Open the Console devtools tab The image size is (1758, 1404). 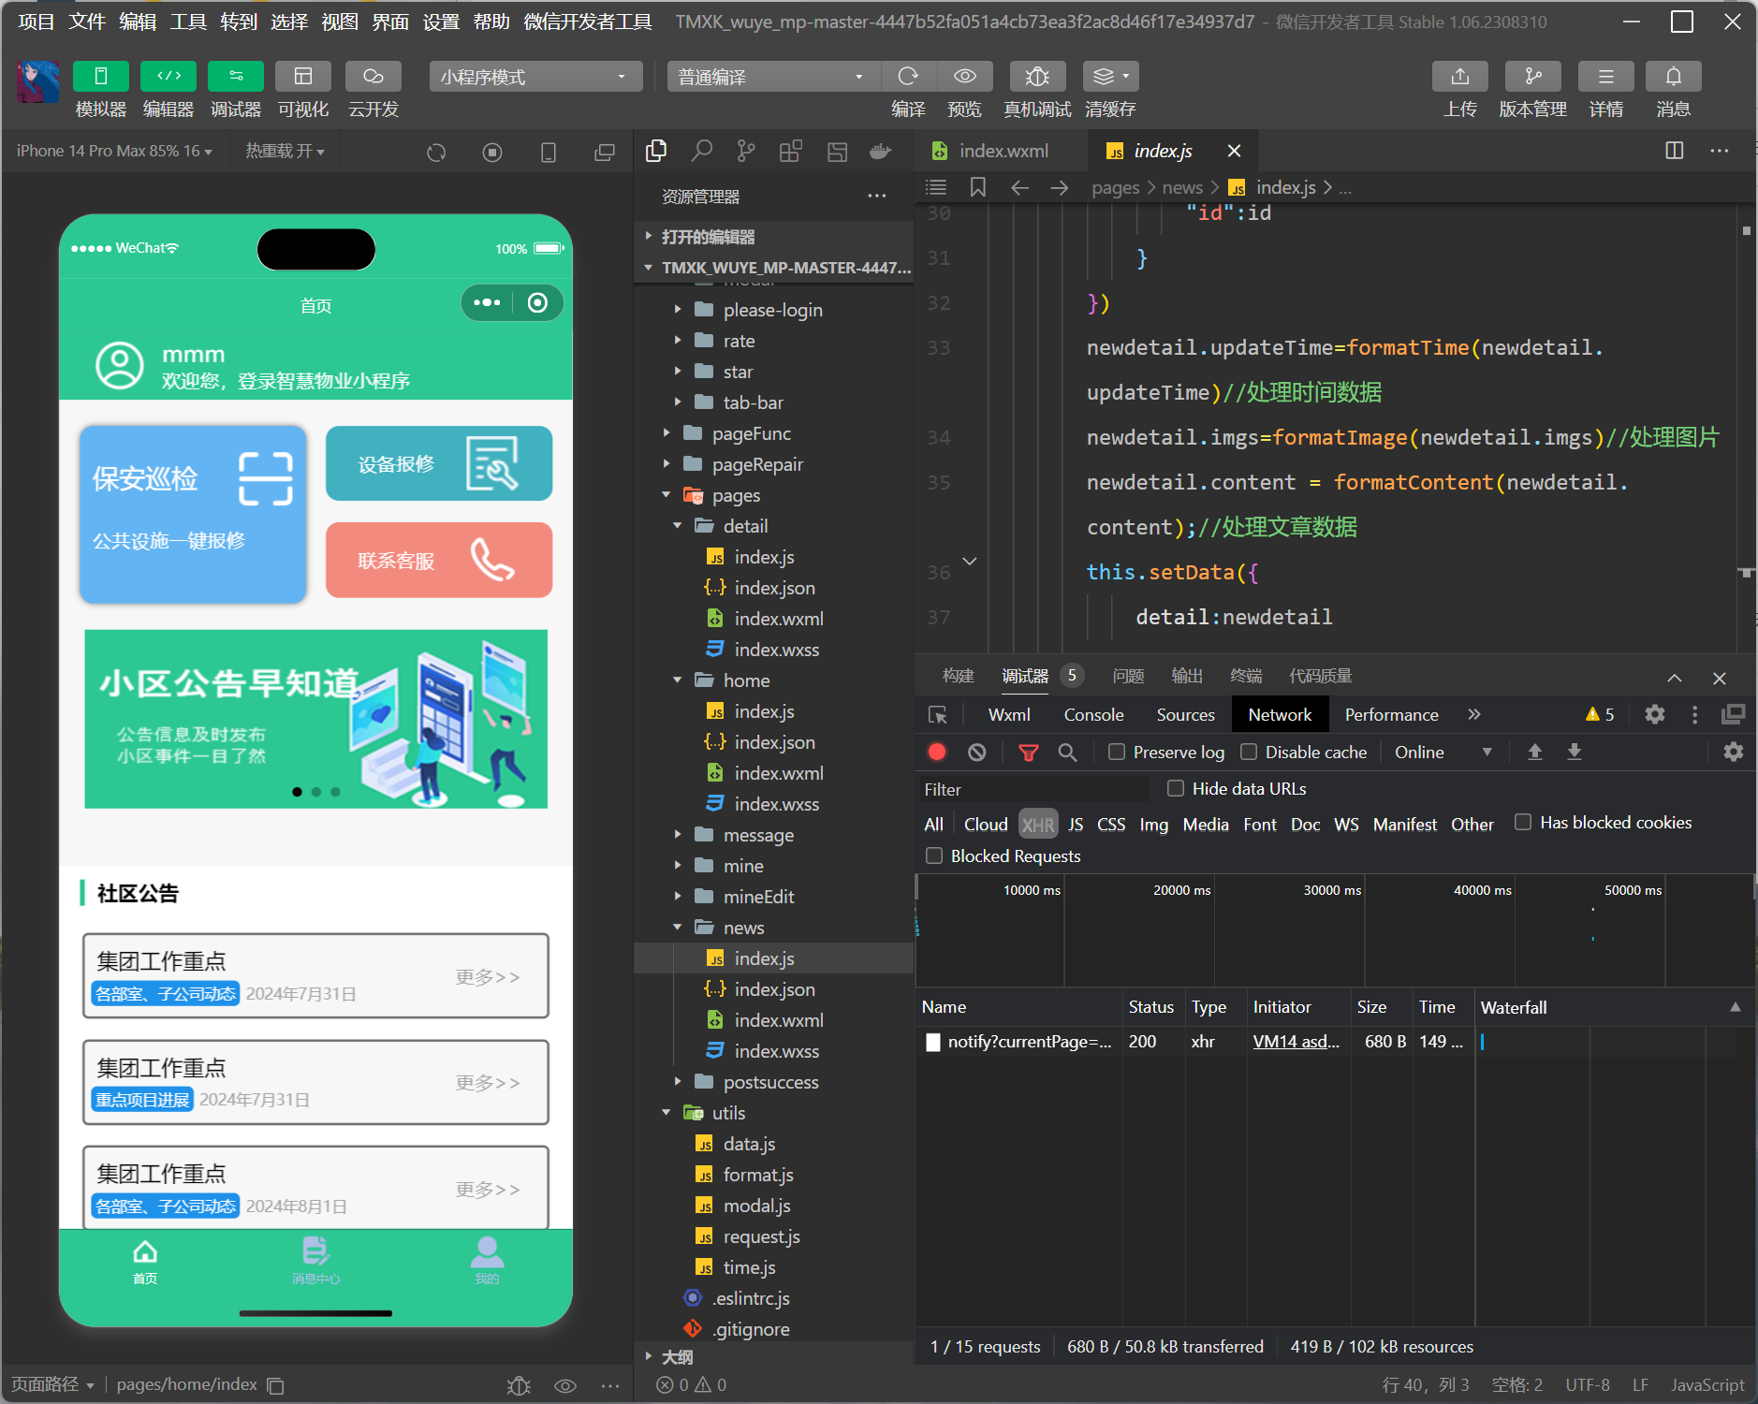tap(1093, 714)
